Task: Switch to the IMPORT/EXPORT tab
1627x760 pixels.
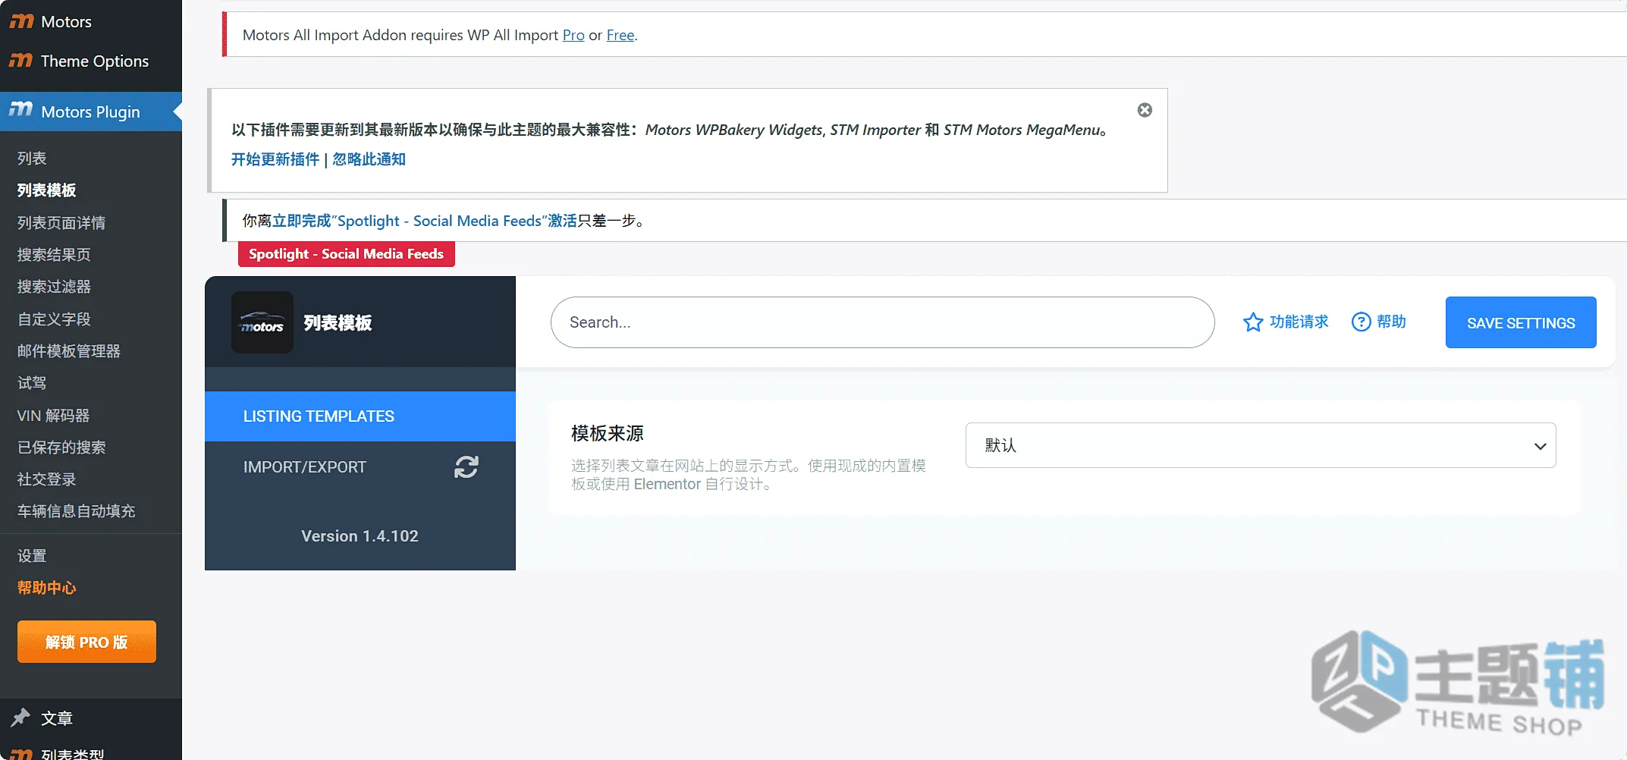Action: [x=360, y=467]
